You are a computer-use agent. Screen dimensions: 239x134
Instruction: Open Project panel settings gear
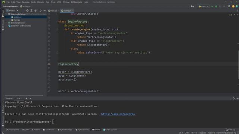click(41, 10)
